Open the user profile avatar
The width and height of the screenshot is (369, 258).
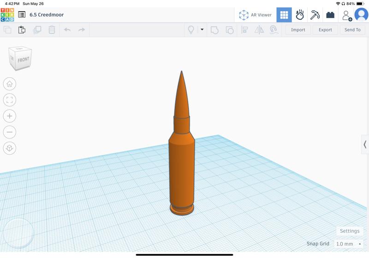(x=362, y=15)
